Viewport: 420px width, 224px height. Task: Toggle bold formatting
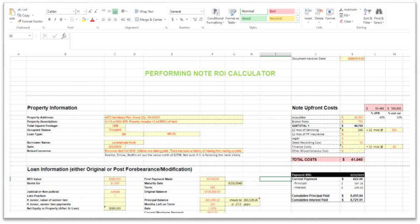[x=50, y=19]
